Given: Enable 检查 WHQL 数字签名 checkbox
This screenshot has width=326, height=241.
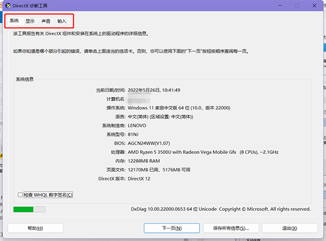Looking at the screenshot, I should [x=20, y=195].
